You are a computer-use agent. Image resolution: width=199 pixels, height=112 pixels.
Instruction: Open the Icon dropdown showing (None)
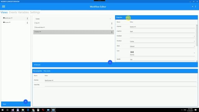click(x=162, y=53)
